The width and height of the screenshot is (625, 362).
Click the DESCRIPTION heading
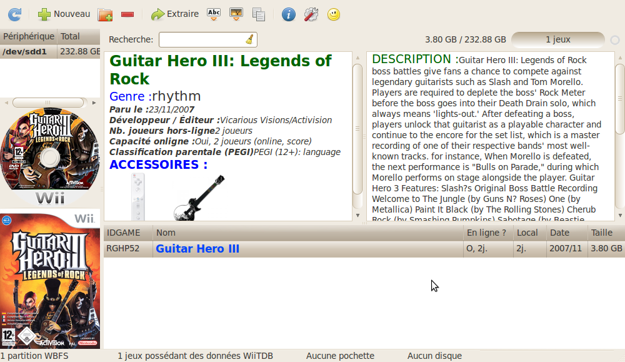(x=415, y=59)
